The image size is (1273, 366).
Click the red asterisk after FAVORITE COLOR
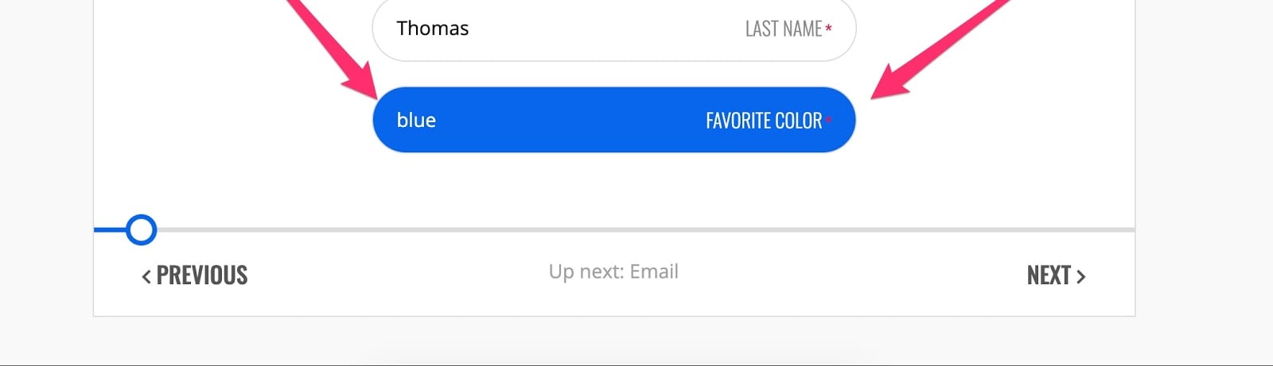coord(829,119)
